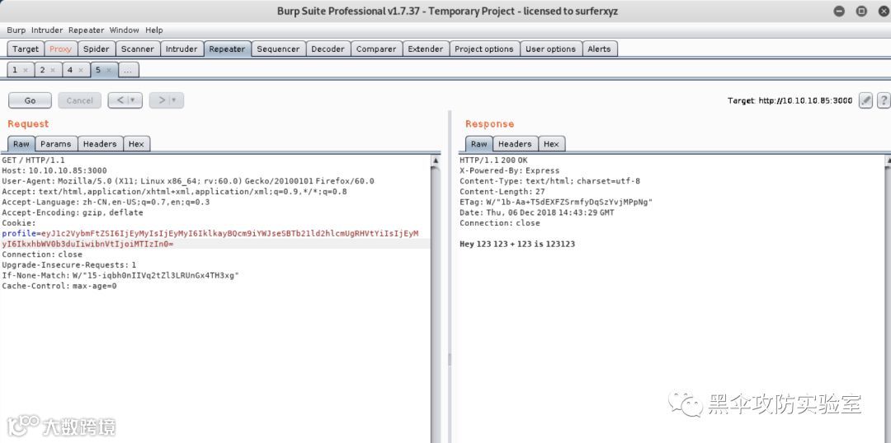Show request Headers view
Image resolution: width=891 pixels, height=443 pixels.
(100, 143)
